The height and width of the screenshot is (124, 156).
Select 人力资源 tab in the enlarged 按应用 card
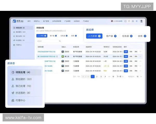click(x=94, y=36)
